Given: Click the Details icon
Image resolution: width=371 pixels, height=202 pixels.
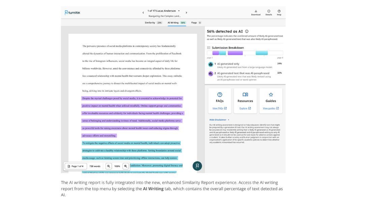Looking at the screenshot, I should pos(268,12).
